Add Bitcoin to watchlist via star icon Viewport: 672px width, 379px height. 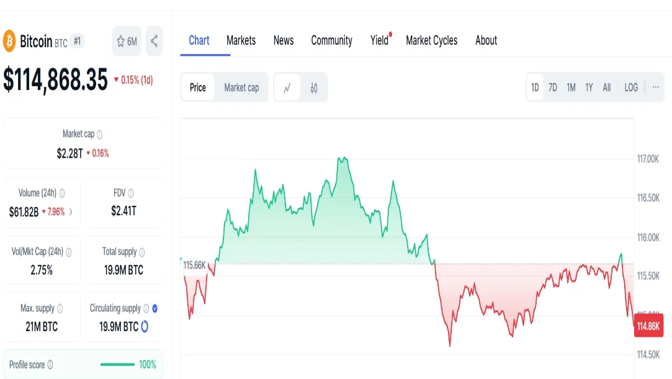click(121, 42)
